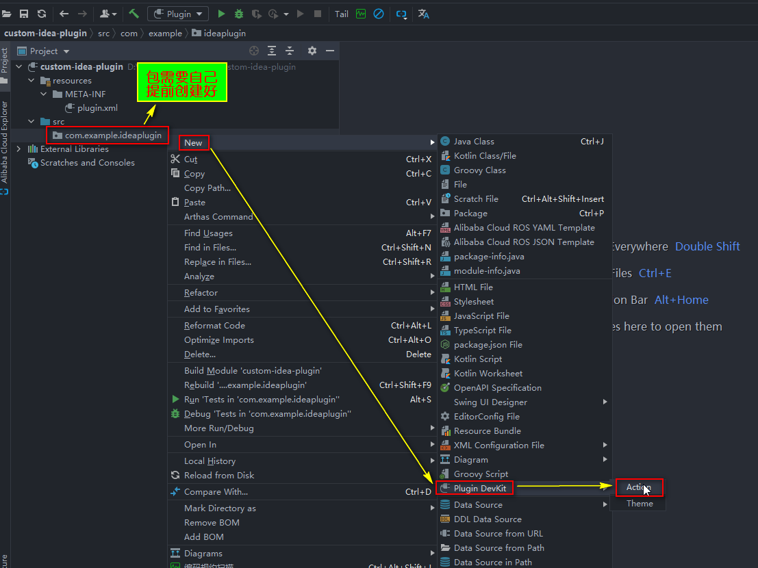Collapse the src folder node
This screenshot has width=758, height=568.
[x=31, y=121]
